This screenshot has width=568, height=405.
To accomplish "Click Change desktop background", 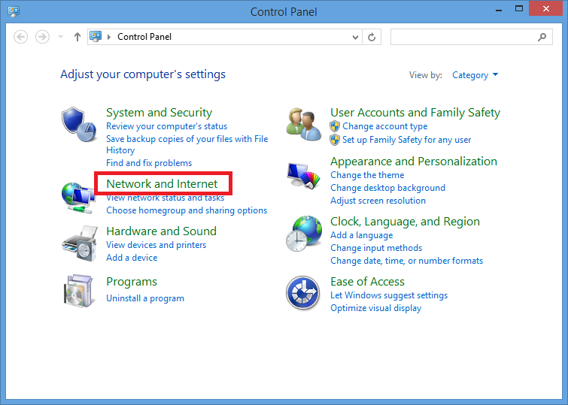I will (387, 188).
